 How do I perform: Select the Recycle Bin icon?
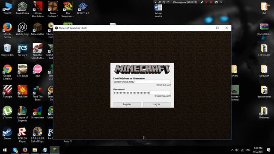(x=7, y=50)
